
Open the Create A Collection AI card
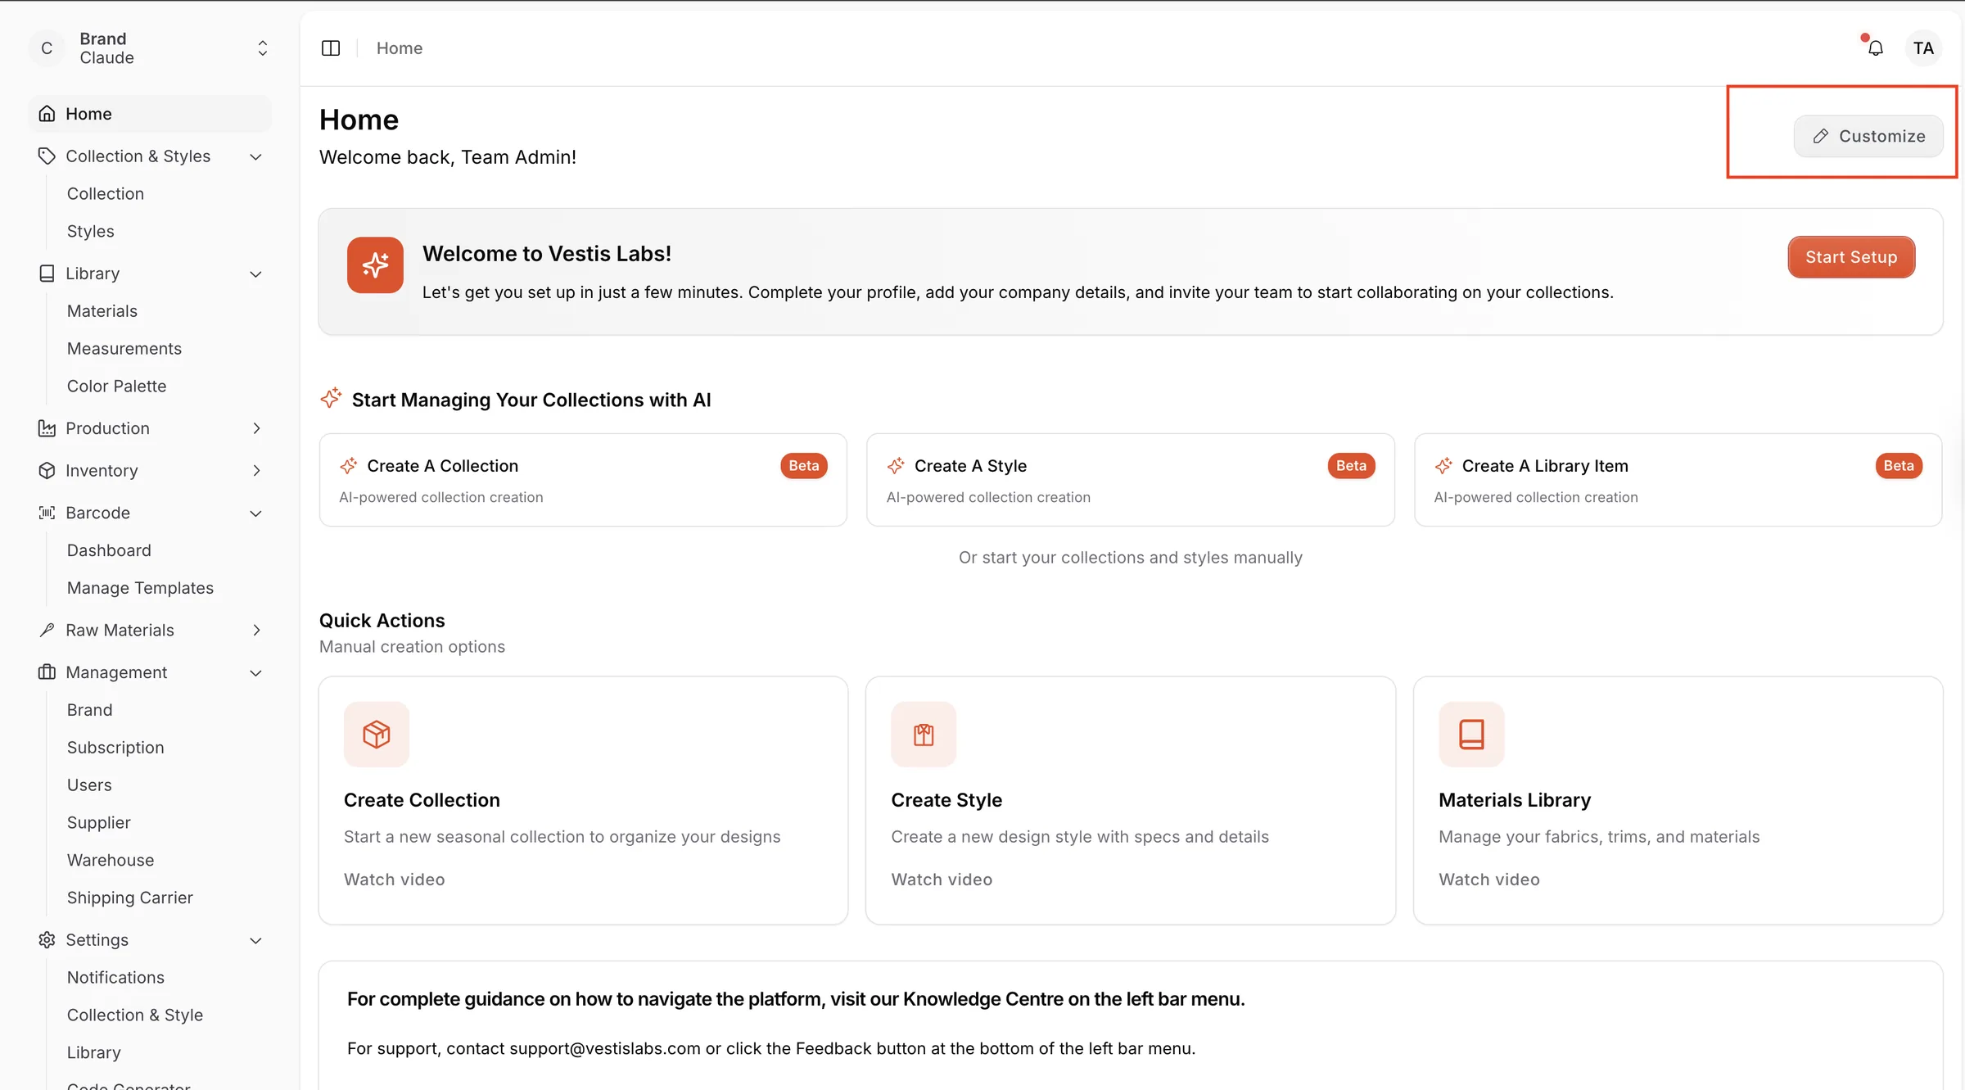pyautogui.click(x=583, y=480)
